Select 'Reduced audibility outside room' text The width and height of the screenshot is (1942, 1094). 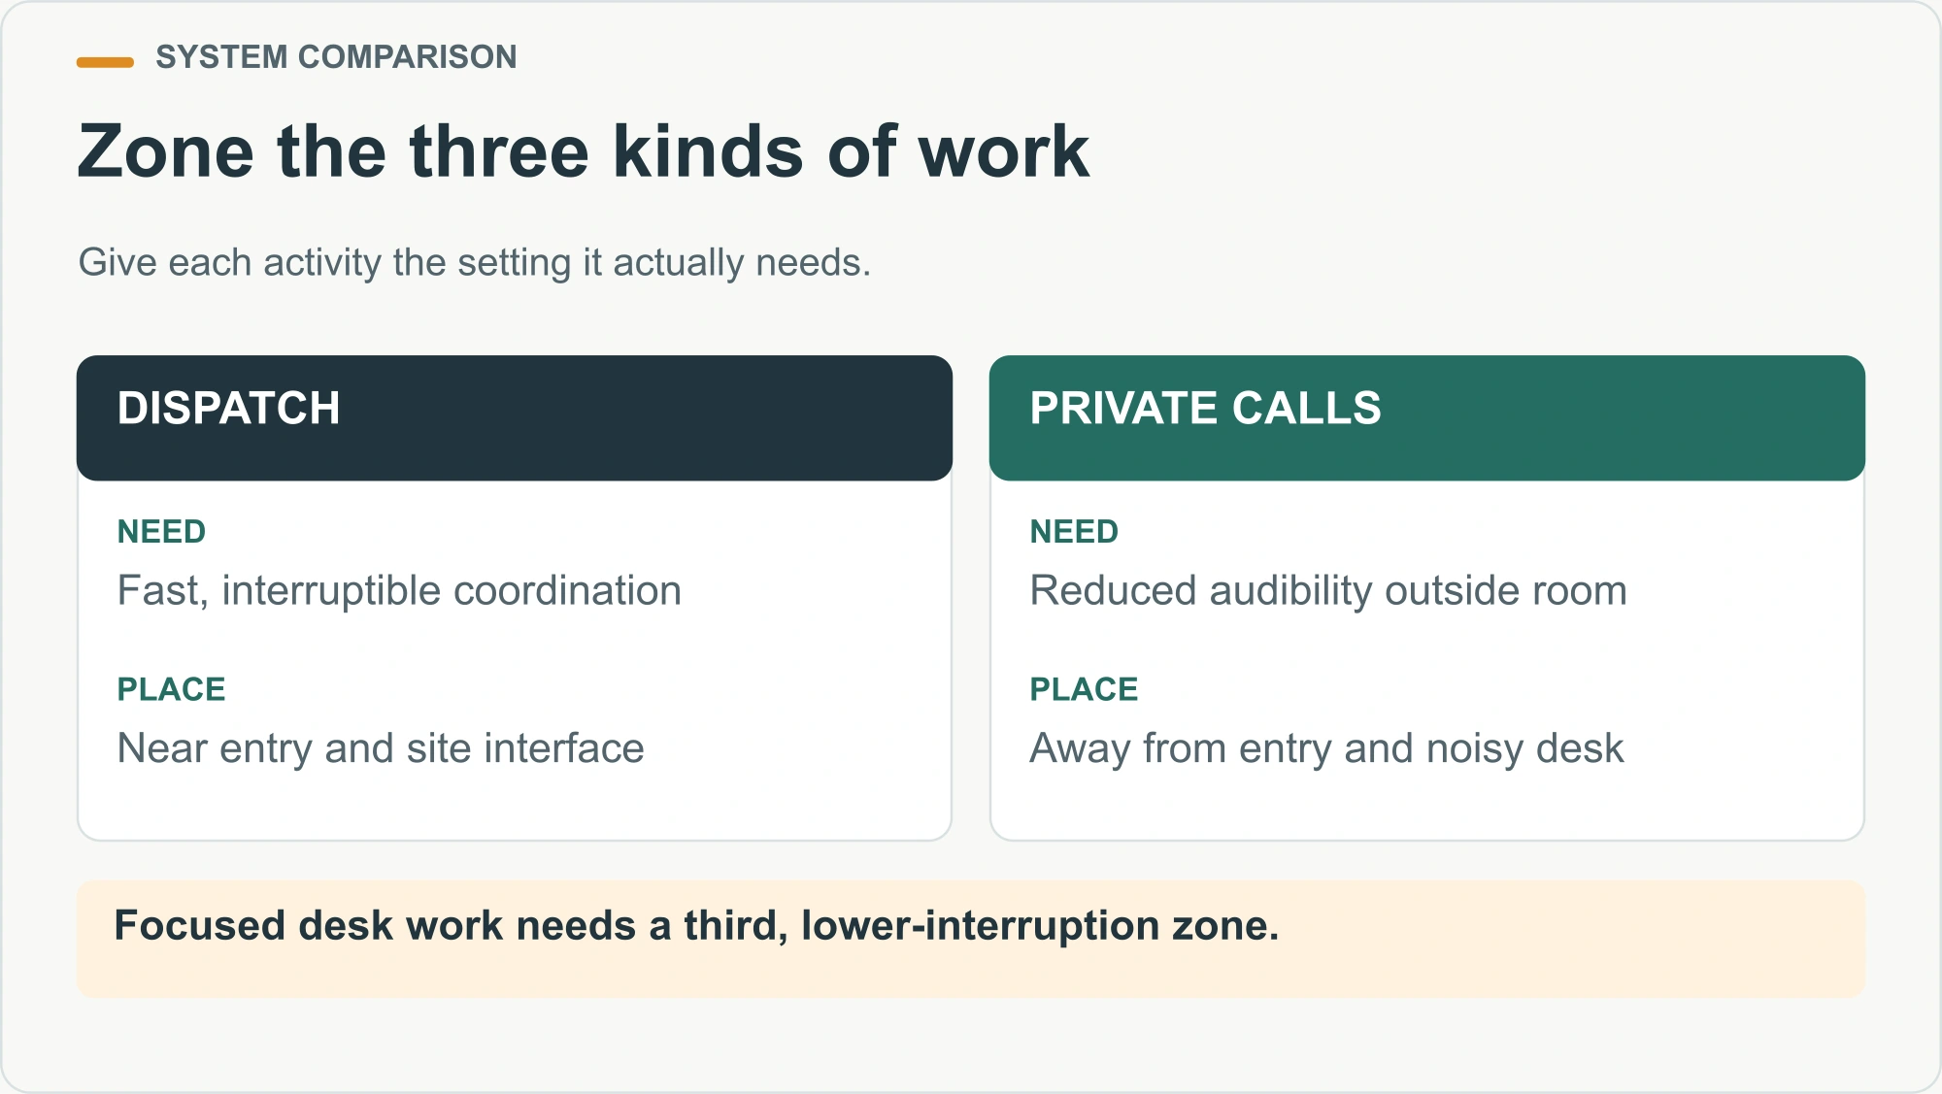point(1328,591)
